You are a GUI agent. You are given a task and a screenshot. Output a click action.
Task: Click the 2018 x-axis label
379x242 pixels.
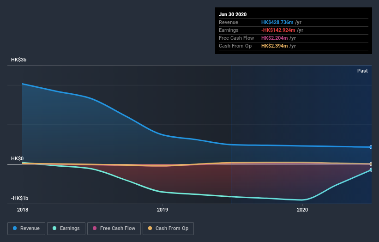tap(23, 210)
